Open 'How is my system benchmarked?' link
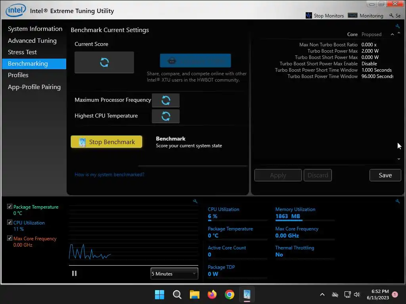This screenshot has width=406, height=304. pyautogui.click(x=109, y=175)
